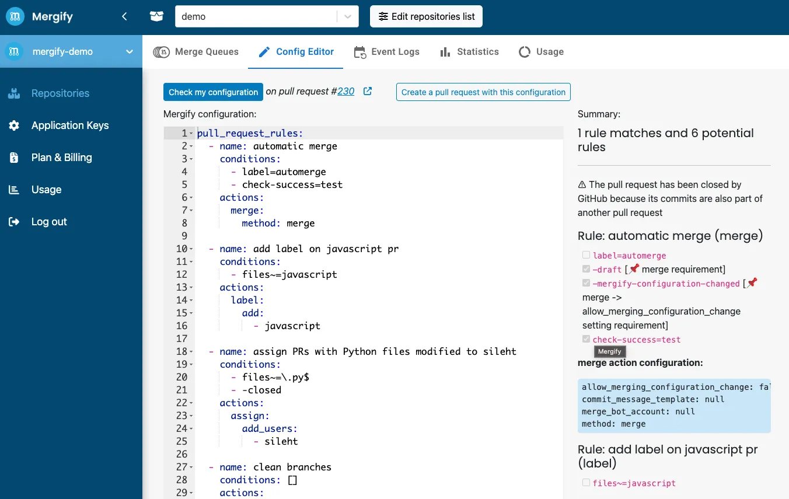This screenshot has width=789, height=499.
Task: Check the label=automerge condition checkbox
Action: pyautogui.click(x=586, y=255)
